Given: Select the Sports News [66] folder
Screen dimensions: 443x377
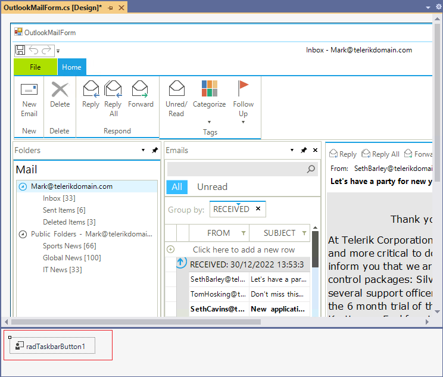Looking at the screenshot, I should coord(70,246).
